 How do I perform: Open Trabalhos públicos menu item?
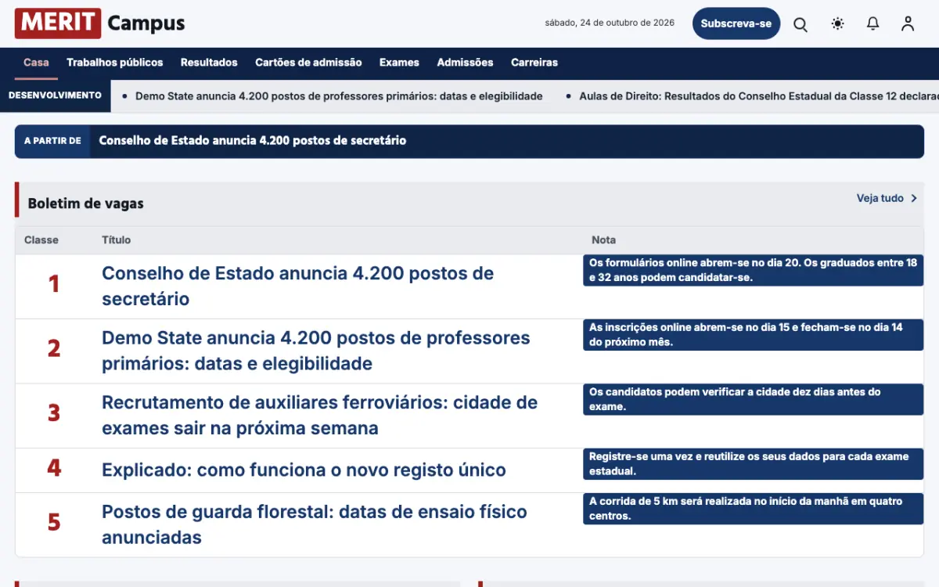[x=115, y=63]
